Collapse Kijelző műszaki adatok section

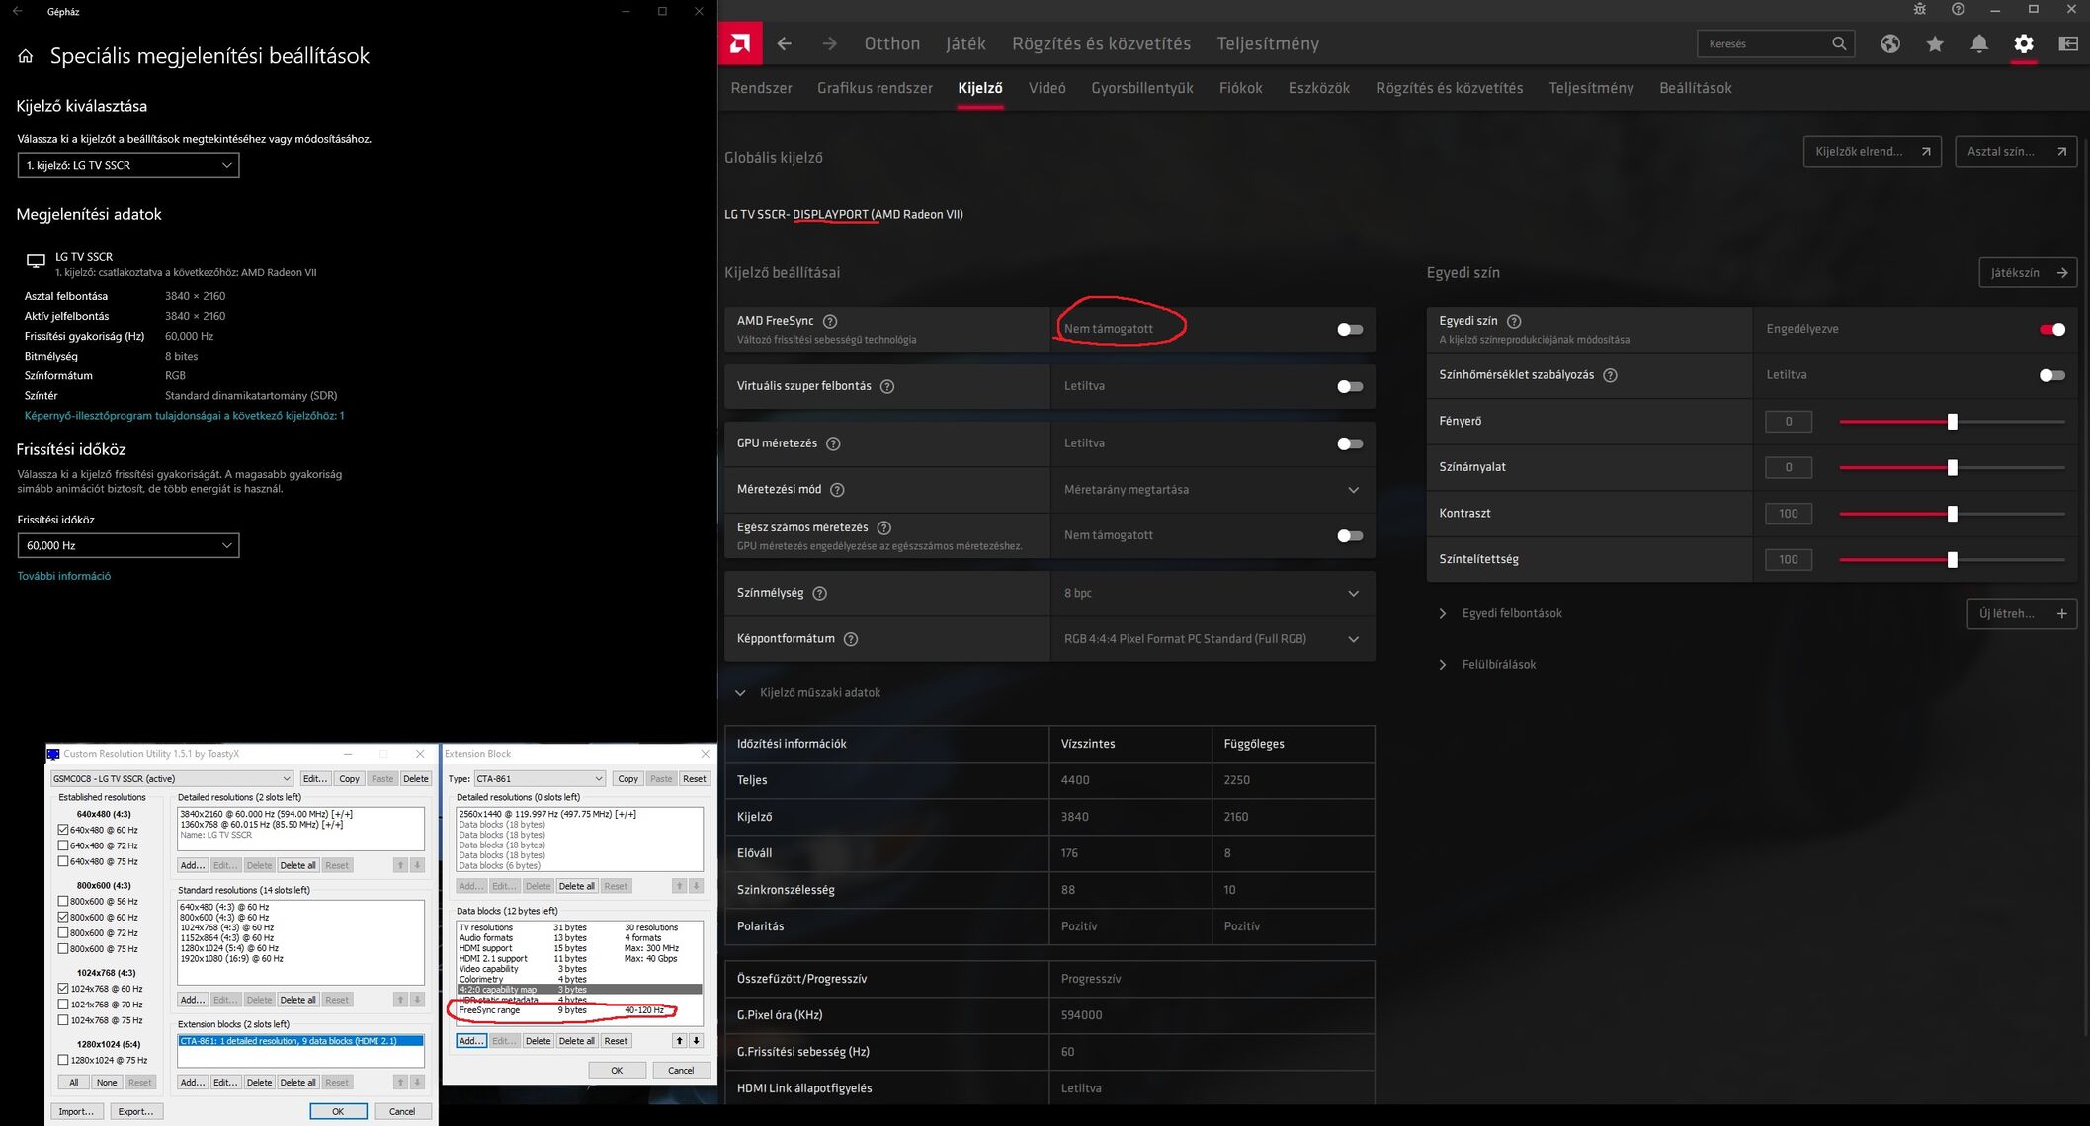click(x=739, y=693)
